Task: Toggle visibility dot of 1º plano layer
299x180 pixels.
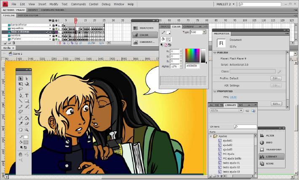Action: tap(50, 39)
